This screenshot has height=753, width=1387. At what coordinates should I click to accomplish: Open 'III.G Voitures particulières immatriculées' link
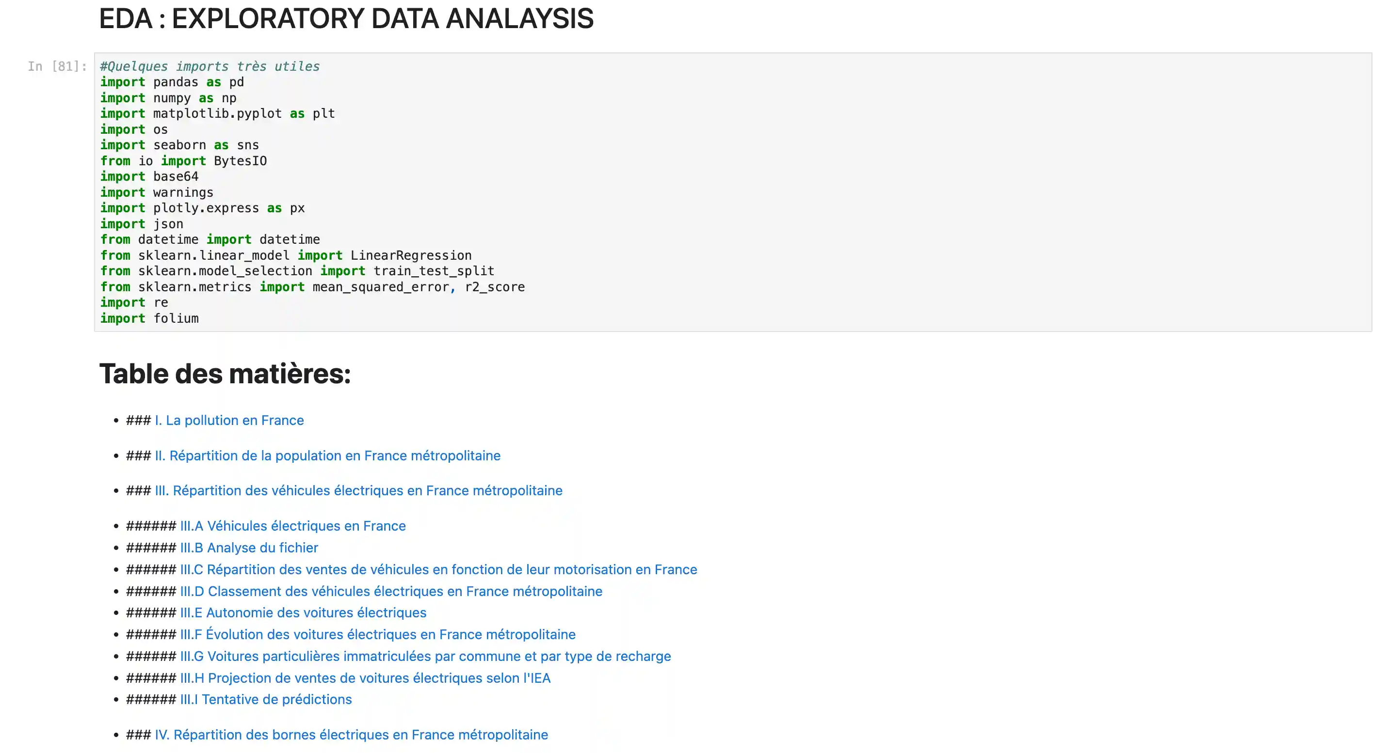(x=425, y=656)
